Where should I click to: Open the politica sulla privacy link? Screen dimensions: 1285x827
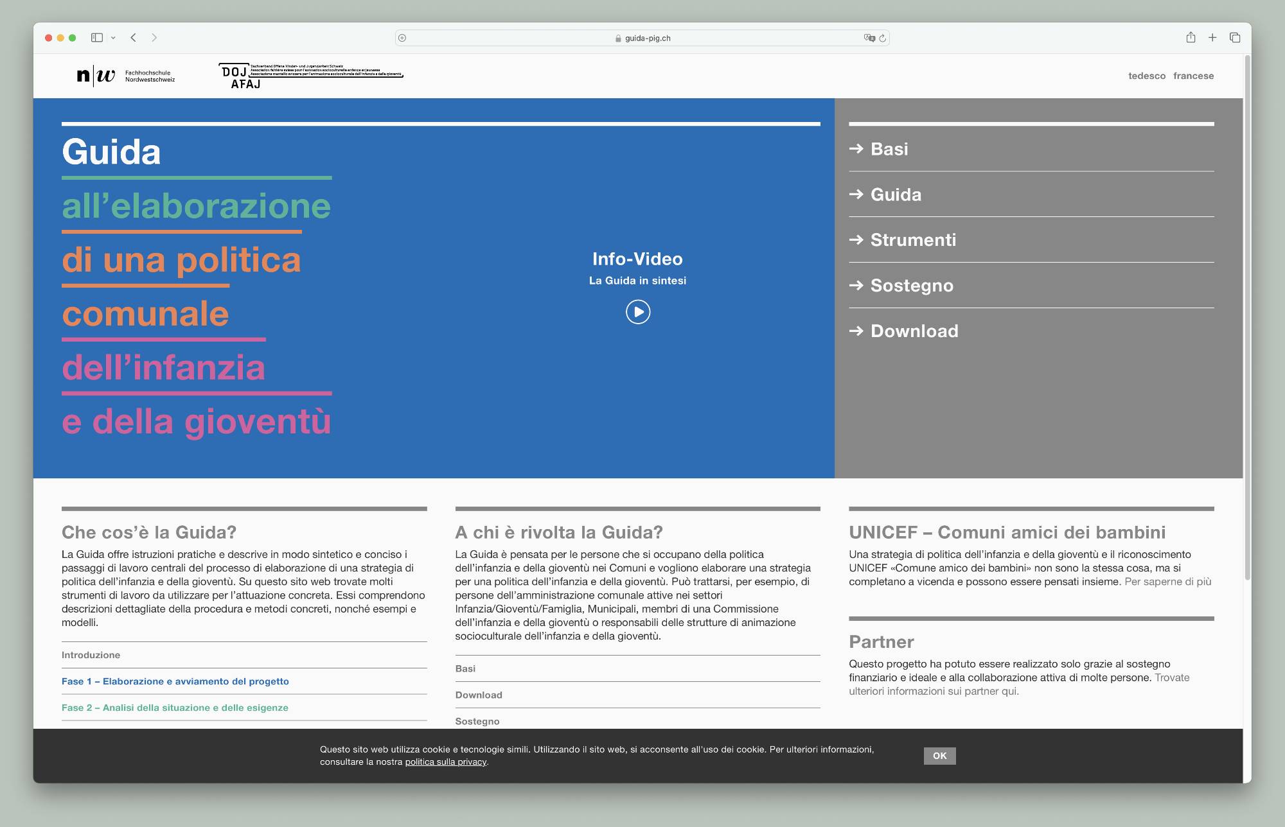pyautogui.click(x=446, y=762)
